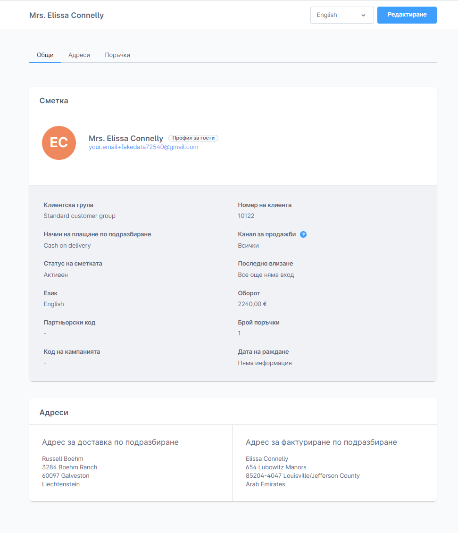Click the Cash on delivery payment value
Viewport: 458px width, 533px height.
pos(67,245)
